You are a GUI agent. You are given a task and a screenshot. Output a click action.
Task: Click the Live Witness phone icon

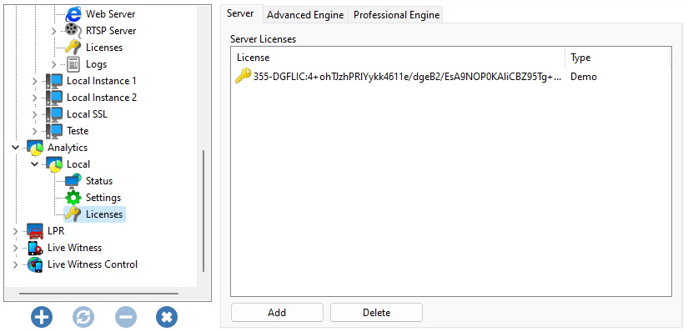(x=35, y=248)
